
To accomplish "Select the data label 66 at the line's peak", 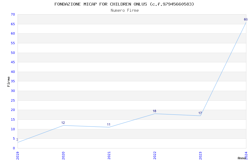I will pos(246,19).
